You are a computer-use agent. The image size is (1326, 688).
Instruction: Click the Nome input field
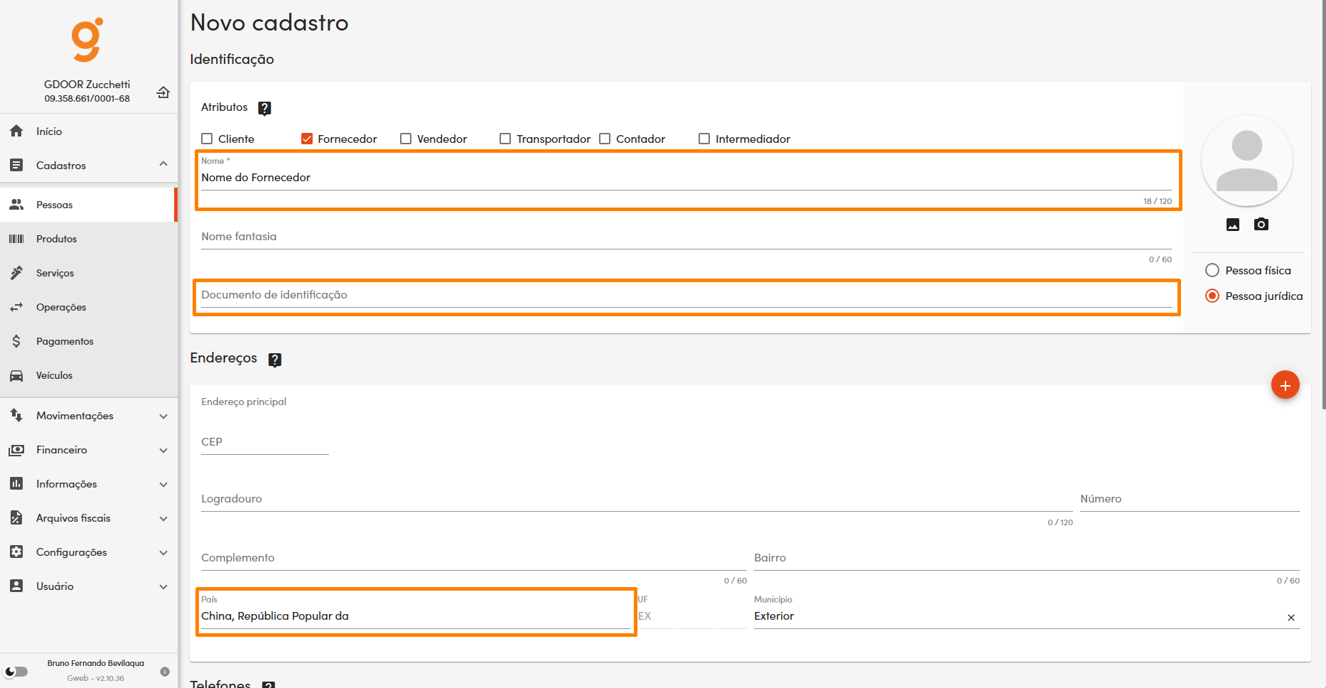pos(686,177)
